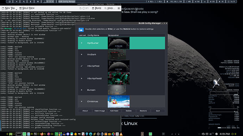Image resolution: width=243 pixels, height=136 pixels.
Task: Switch to workspace 1 in the top bar
Action: pos(45,1)
